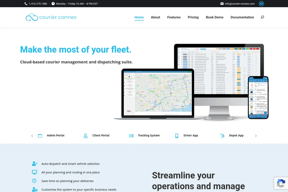The width and height of the screenshot is (288, 192).
Task: Click the smartphone driver app image
Action: 258,97
